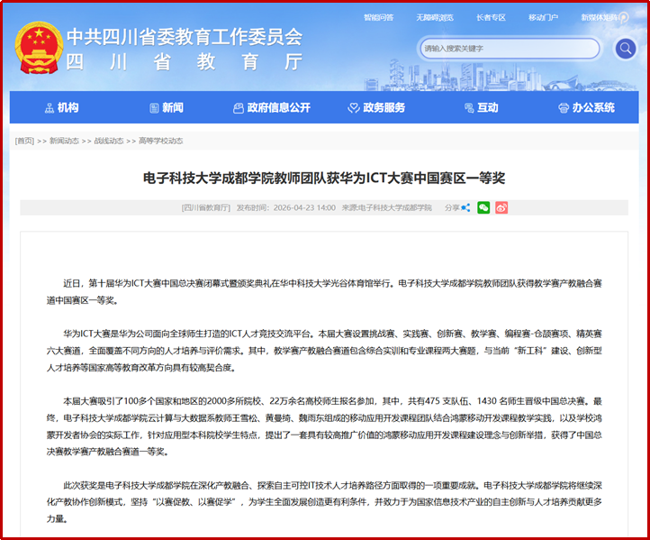Image resolution: width=650 pixels, height=540 pixels.
Task: Open the 互动 navigation menu
Action: pos(482,107)
